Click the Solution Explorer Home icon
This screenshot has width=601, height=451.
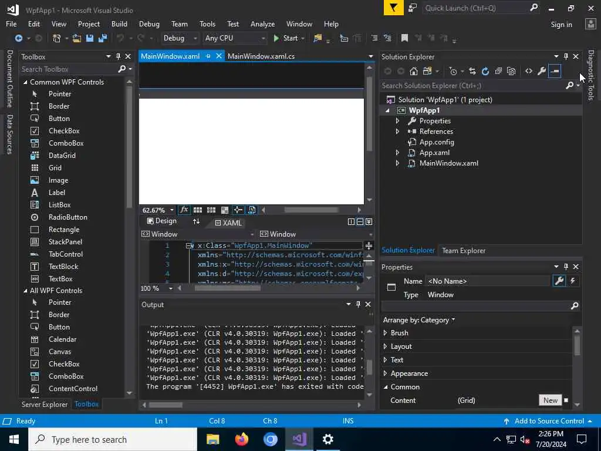click(x=414, y=71)
